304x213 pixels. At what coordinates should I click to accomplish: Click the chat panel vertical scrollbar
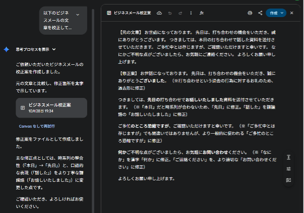tap(93, 100)
